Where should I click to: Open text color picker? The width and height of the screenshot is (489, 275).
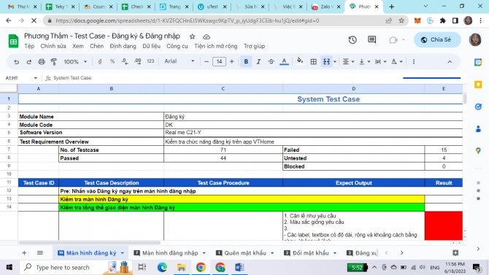pyautogui.click(x=284, y=62)
